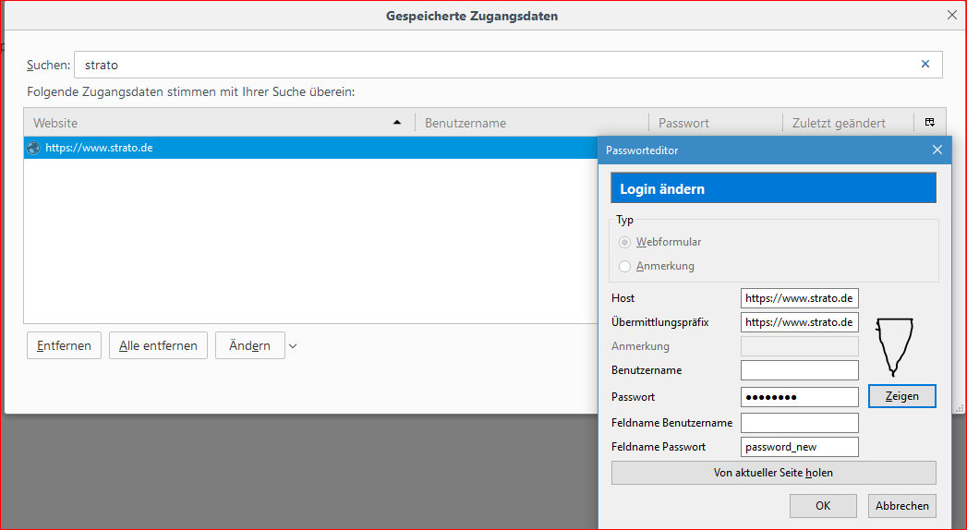Show the password with Zeigen button

[901, 396]
